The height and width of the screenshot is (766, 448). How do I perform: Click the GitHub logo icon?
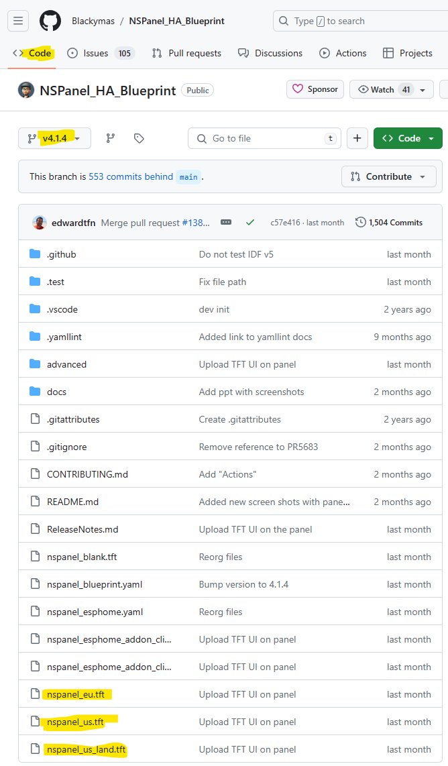pyautogui.click(x=50, y=21)
